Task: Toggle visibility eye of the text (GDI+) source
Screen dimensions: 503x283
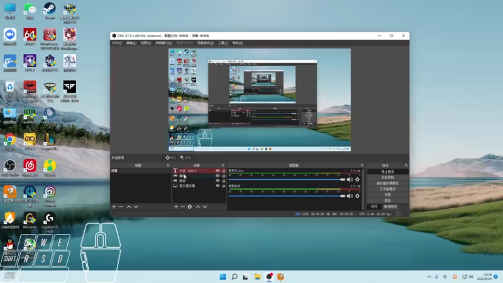Action: 218,170
